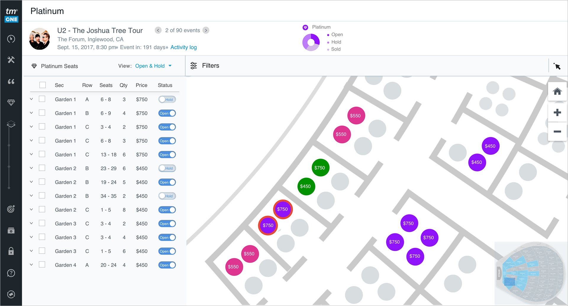
Task: Click the 2 of 90 events text
Action: pyautogui.click(x=183, y=30)
